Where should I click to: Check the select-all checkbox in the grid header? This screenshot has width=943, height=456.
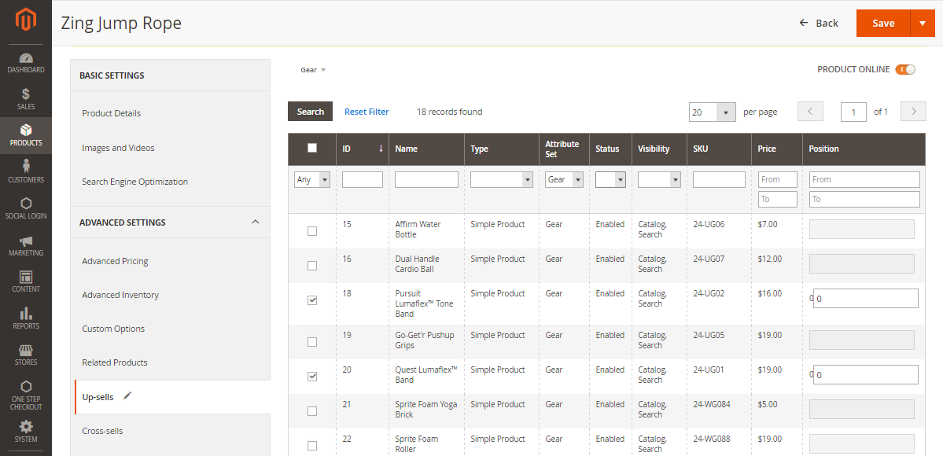[x=311, y=149]
